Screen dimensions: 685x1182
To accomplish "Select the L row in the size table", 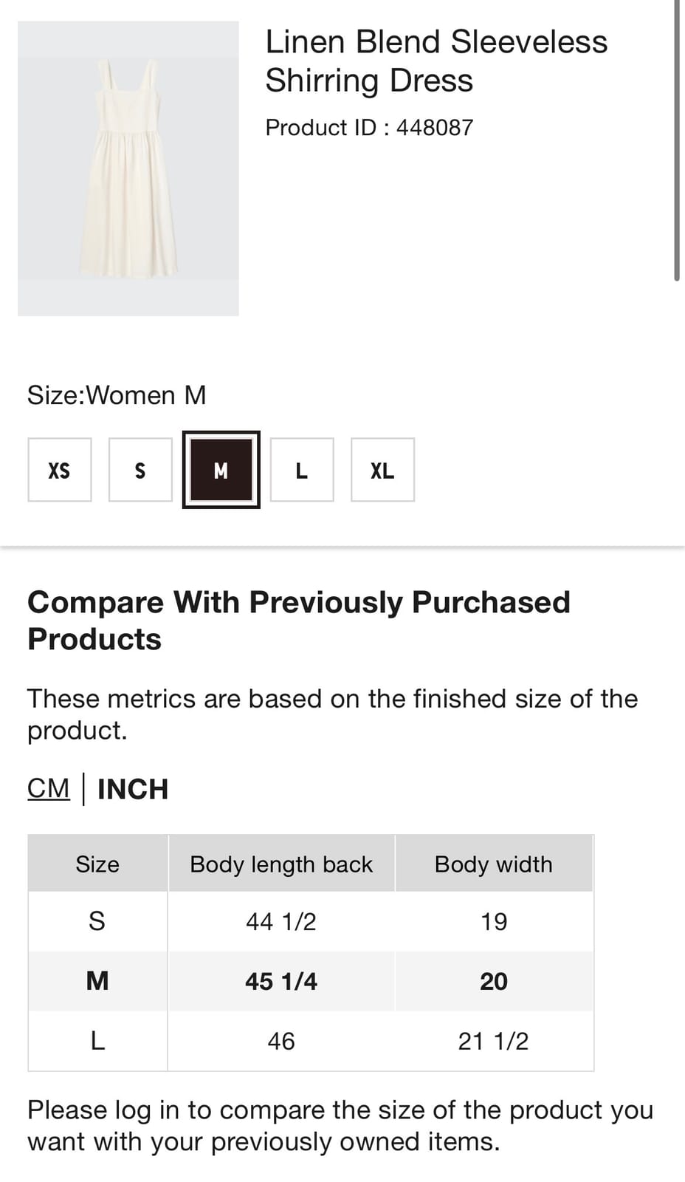I will click(310, 1040).
